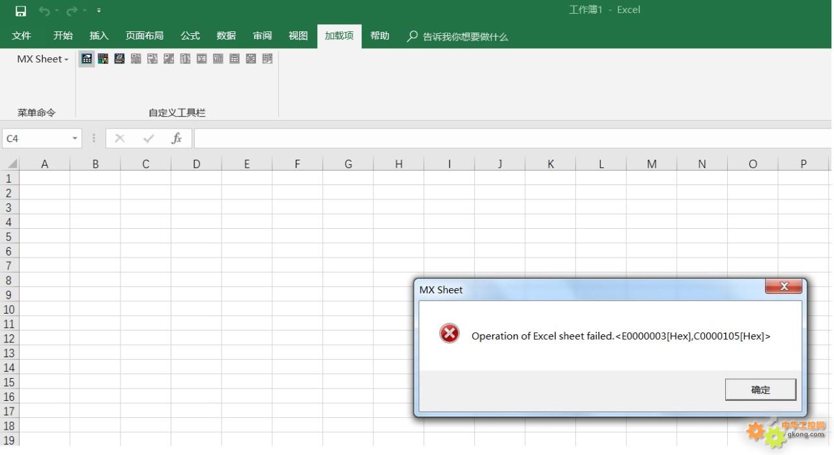The image size is (834, 455).
Task: Open the 文件 tab
Action: pyautogui.click(x=22, y=36)
